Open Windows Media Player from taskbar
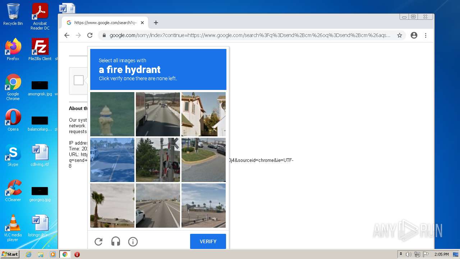Viewport: 460px width, 259px height. pos(52,254)
